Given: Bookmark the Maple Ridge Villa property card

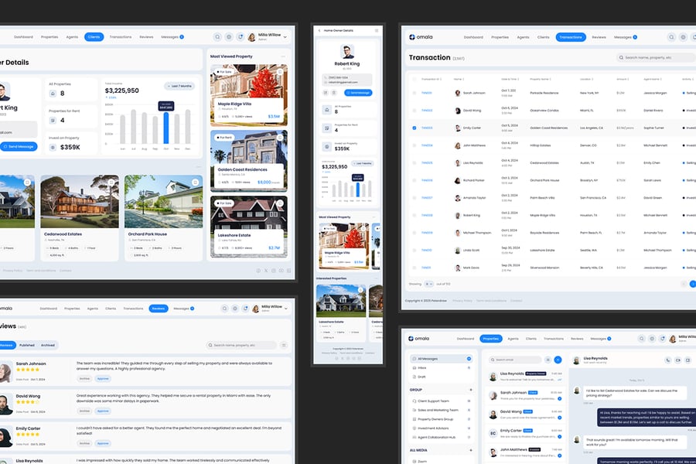Looking at the screenshot, I should [x=281, y=70].
